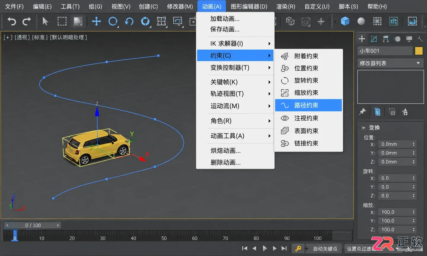Expand the 变换控制器(T) submenu

pyautogui.click(x=235, y=68)
